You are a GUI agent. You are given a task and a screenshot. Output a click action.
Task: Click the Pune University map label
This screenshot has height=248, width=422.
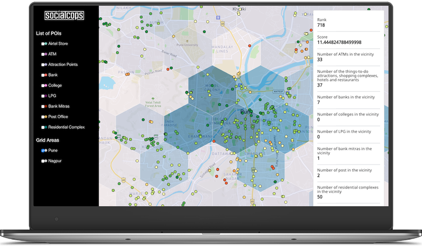pos(187,45)
